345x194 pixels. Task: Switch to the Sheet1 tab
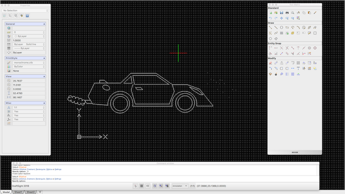point(18,192)
